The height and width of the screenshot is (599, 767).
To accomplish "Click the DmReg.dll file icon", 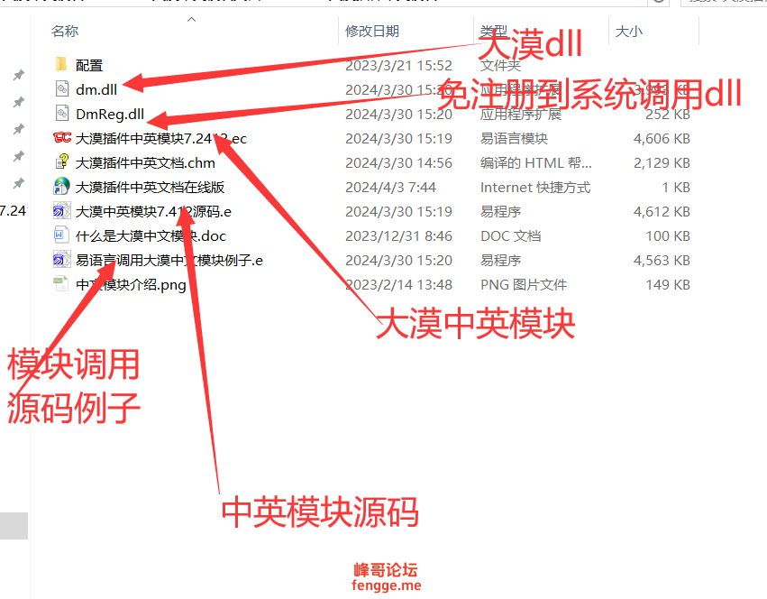I will pyautogui.click(x=61, y=113).
